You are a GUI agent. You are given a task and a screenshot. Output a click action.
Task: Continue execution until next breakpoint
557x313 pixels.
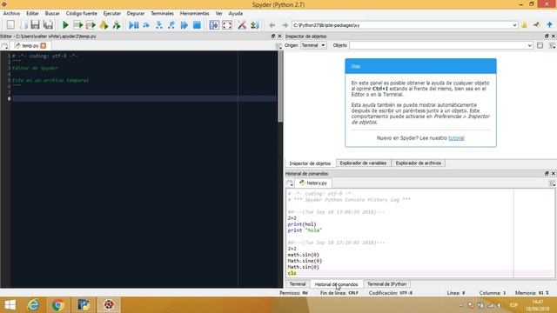tap(184, 25)
